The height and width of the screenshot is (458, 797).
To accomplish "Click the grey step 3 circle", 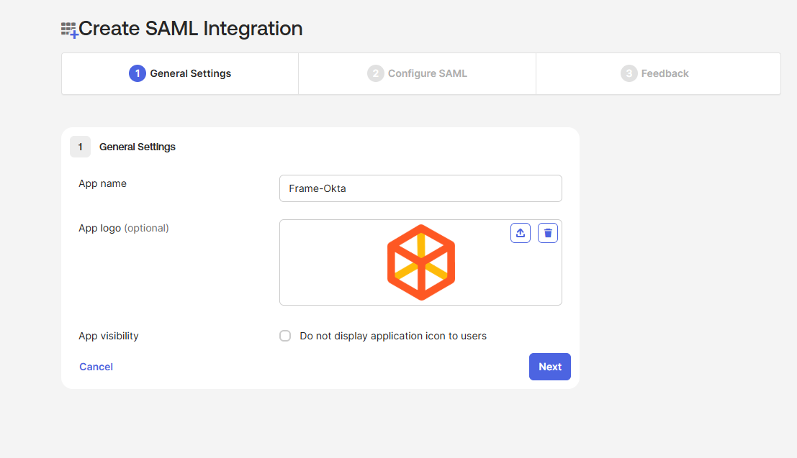I will pos(629,73).
